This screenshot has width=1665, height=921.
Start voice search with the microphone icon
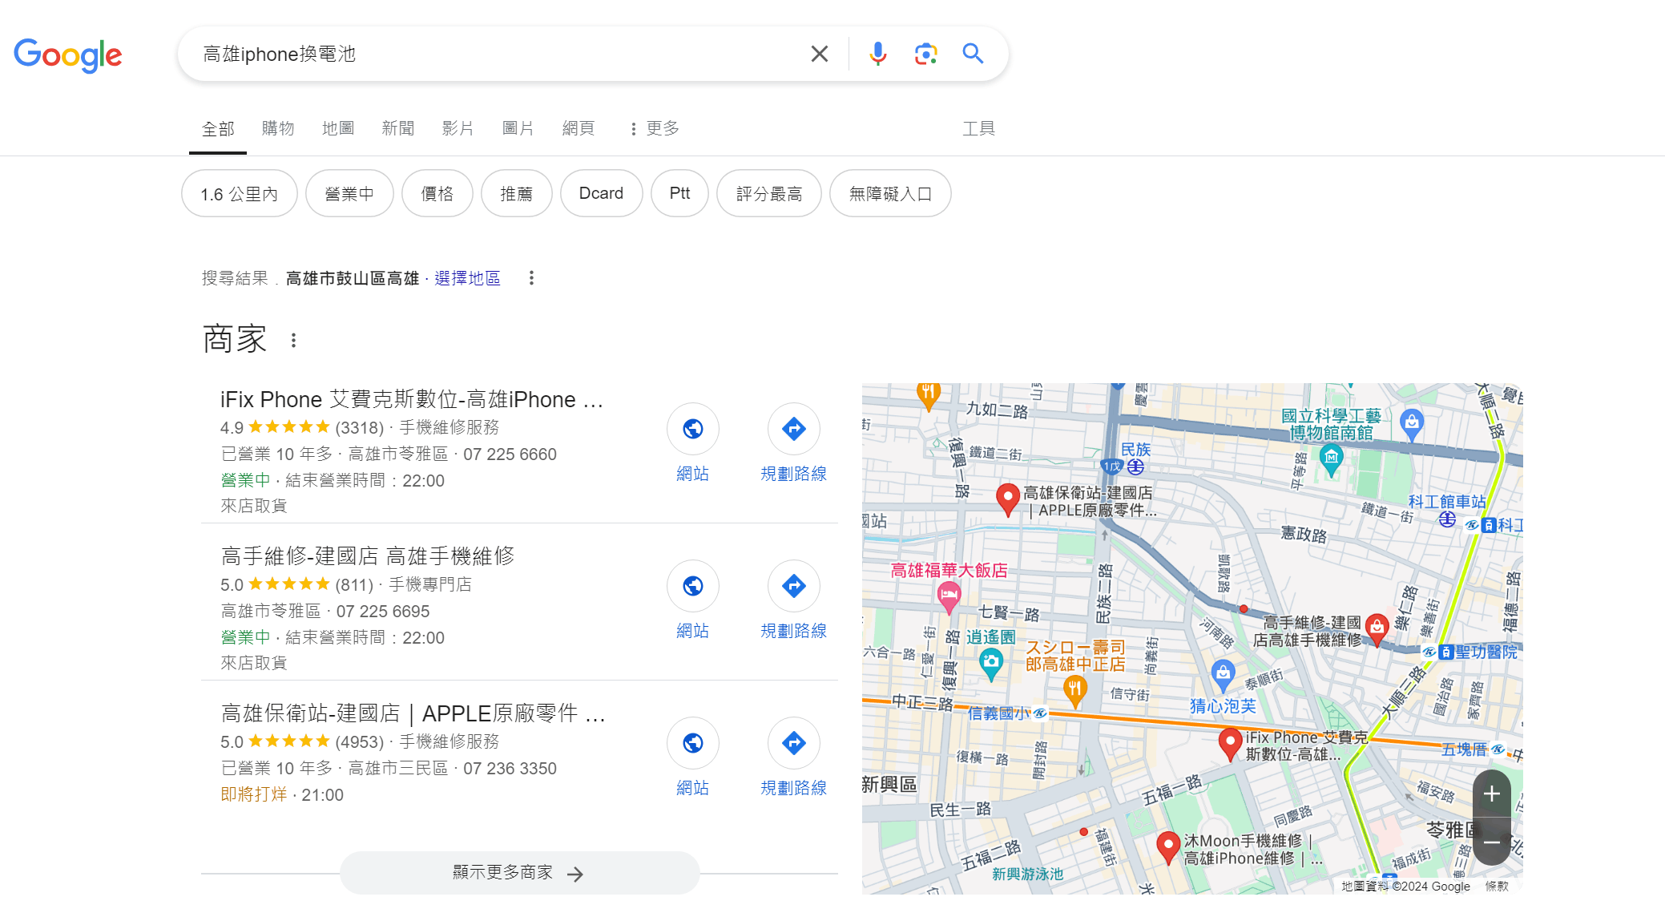point(878,54)
